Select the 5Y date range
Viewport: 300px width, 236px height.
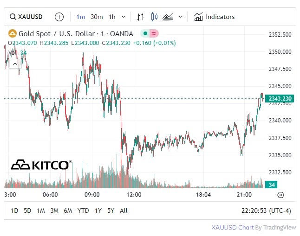(111, 211)
